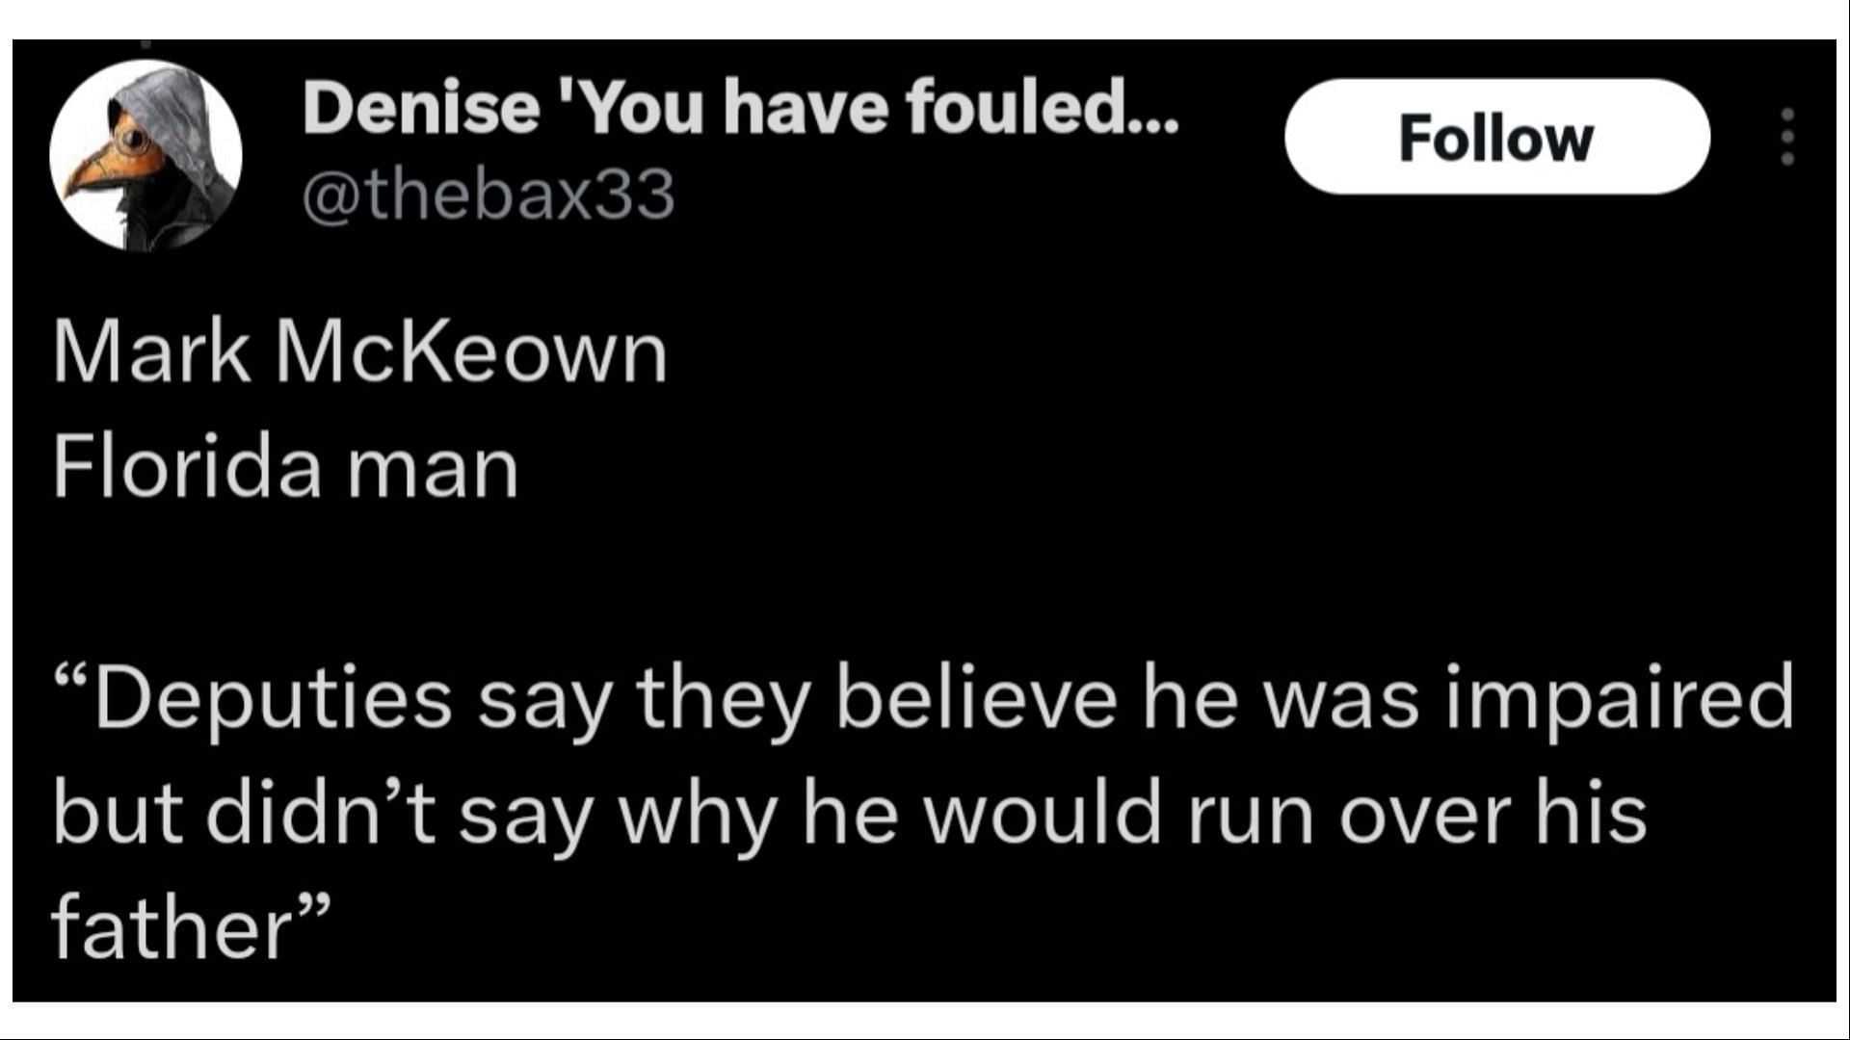The width and height of the screenshot is (1850, 1040).
Task: Open the @thebax33 handle link
Action: pos(489,194)
